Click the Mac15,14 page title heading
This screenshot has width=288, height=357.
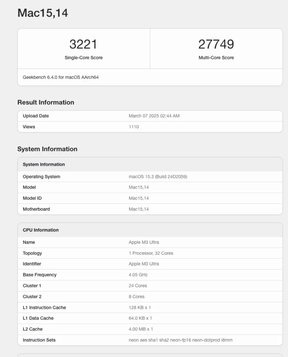click(x=43, y=13)
